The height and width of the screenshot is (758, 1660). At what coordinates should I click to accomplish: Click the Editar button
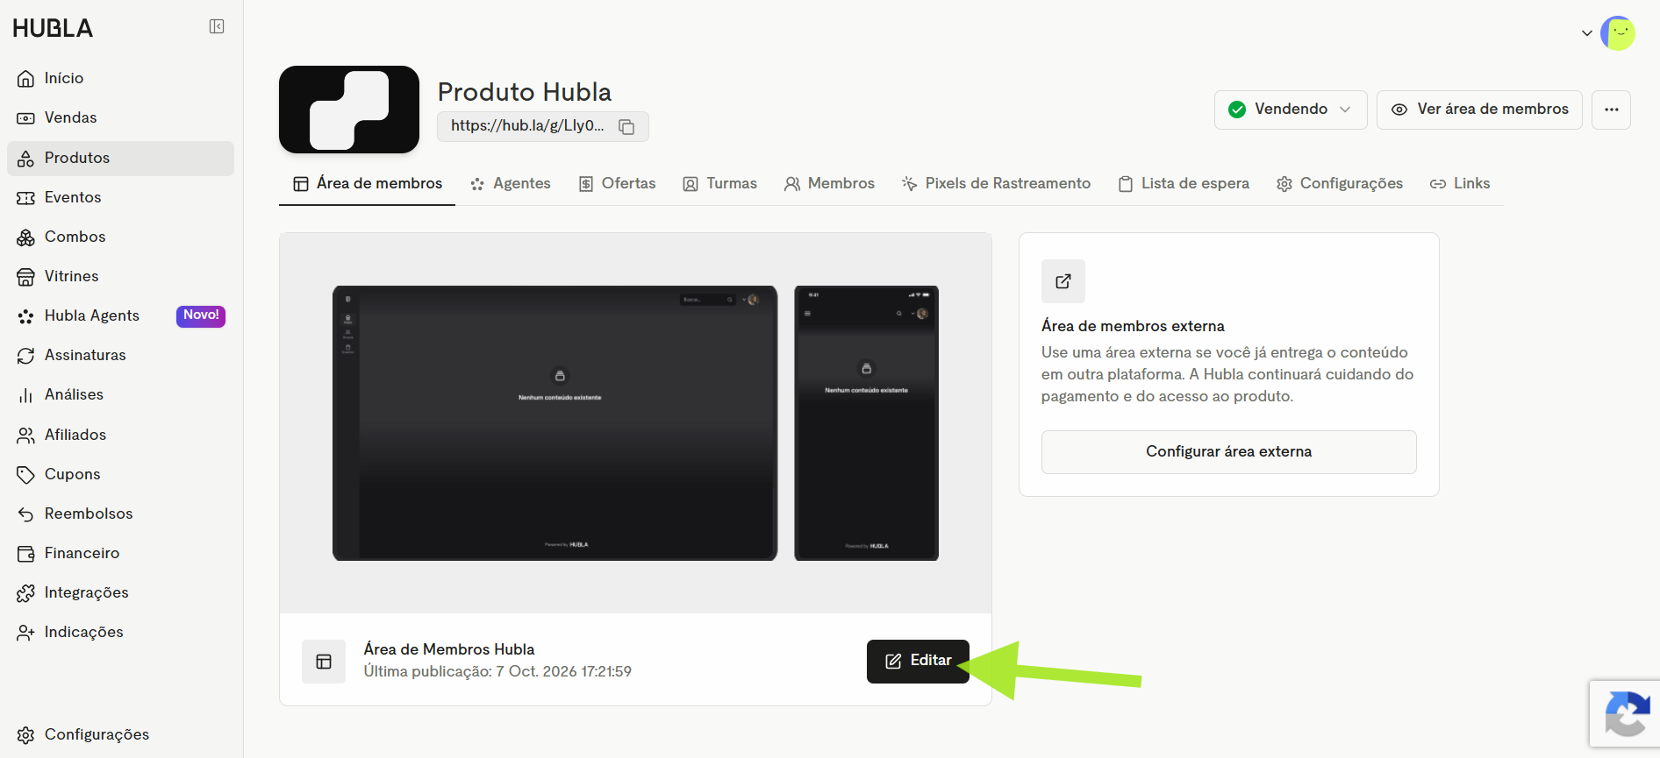(x=918, y=662)
